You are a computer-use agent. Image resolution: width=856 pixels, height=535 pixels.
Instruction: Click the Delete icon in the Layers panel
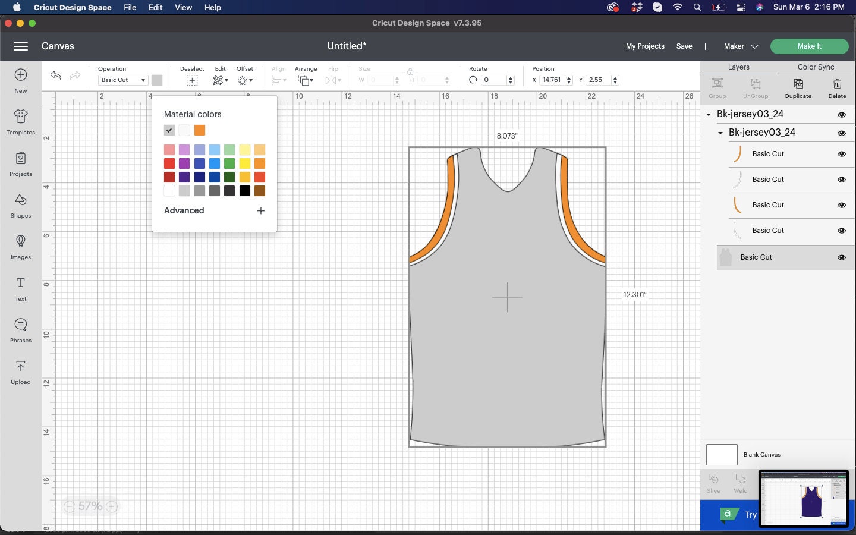click(x=837, y=88)
